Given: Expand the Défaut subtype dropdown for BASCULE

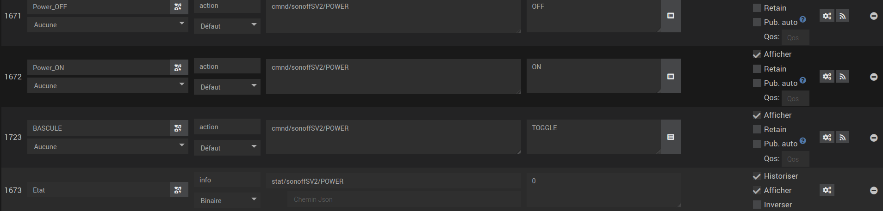Looking at the screenshot, I should [227, 148].
